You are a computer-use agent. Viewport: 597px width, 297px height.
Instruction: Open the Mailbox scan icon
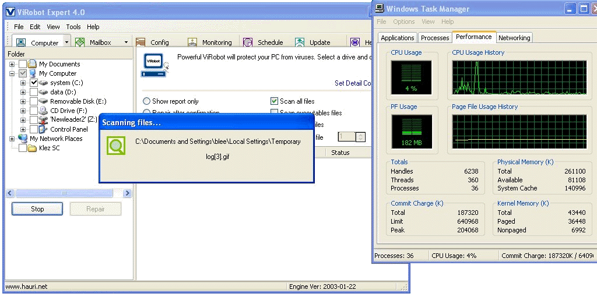(x=80, y=43)
